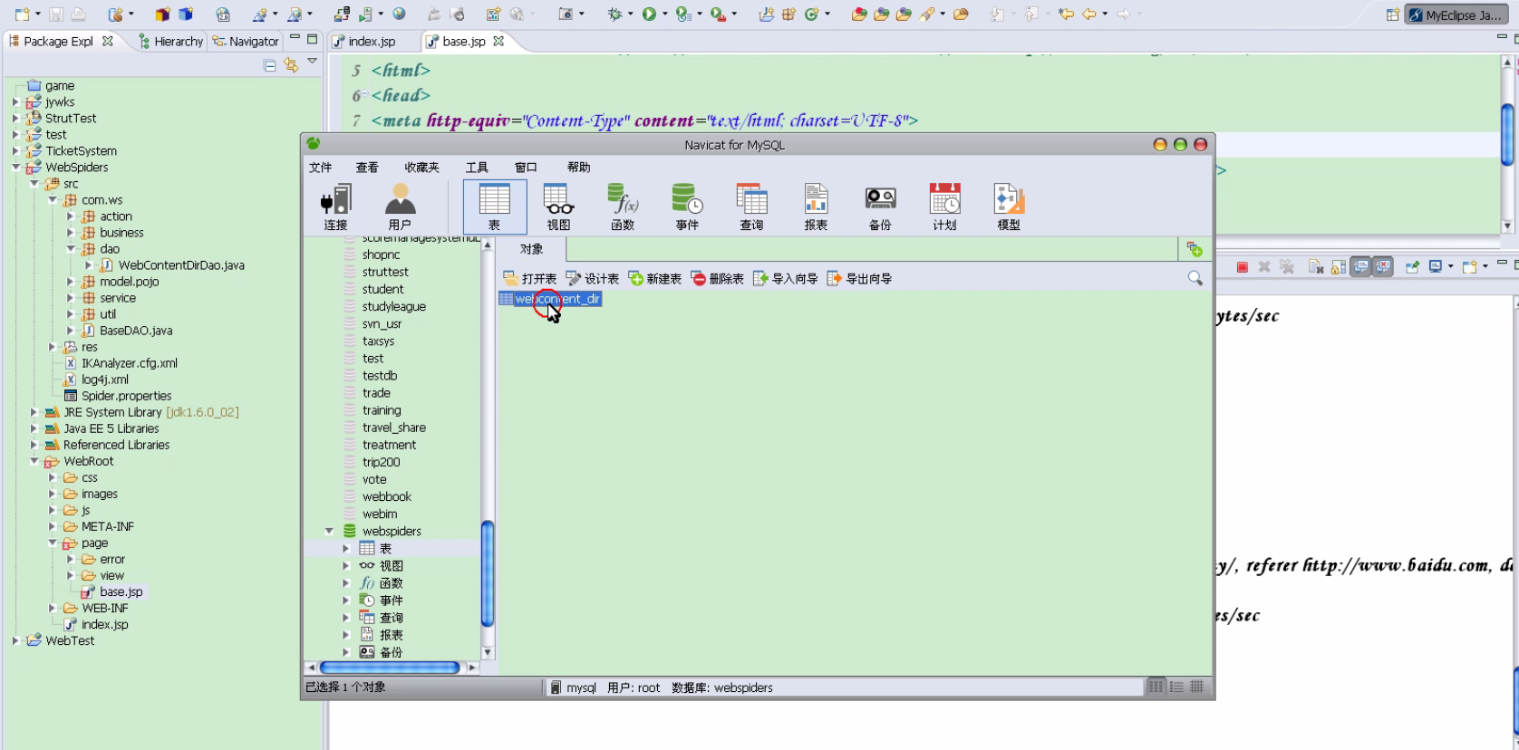
Task: Open Package Explorer view menu dropdown
Action: coord(312,62)
